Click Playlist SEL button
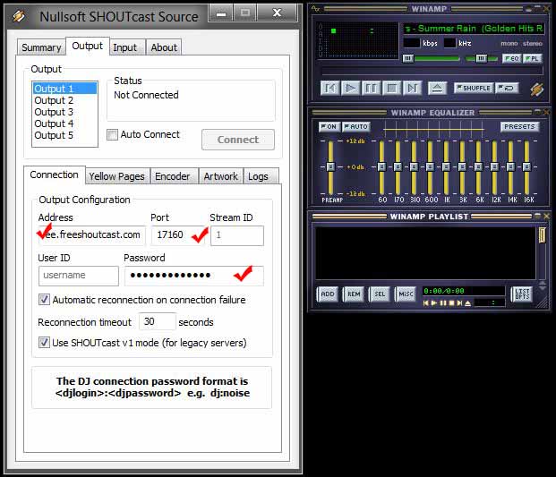 click(380, 294)
